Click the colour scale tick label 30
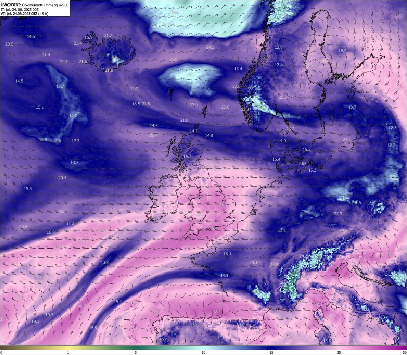Image resolution: width=407 pixels, height=355 pixels. coord(339,352)
